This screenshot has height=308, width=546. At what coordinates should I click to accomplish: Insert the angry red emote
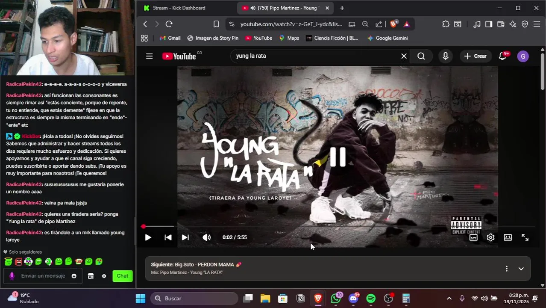(x=18, y=261)
